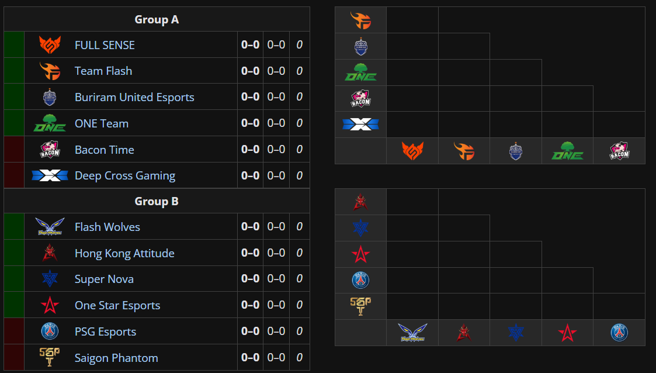656x373 pixels.
Task: Open the Buriram United Esports link
Action: coord(134,97)
